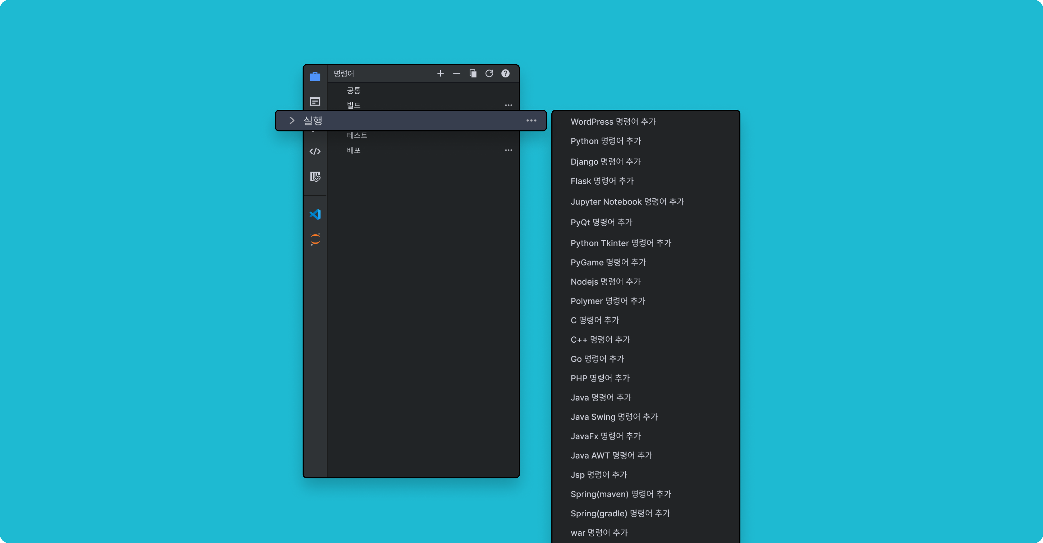The image size is (1043, 543).
Task: Open the window panel sidebar icon
Action: tap(315, 101)
